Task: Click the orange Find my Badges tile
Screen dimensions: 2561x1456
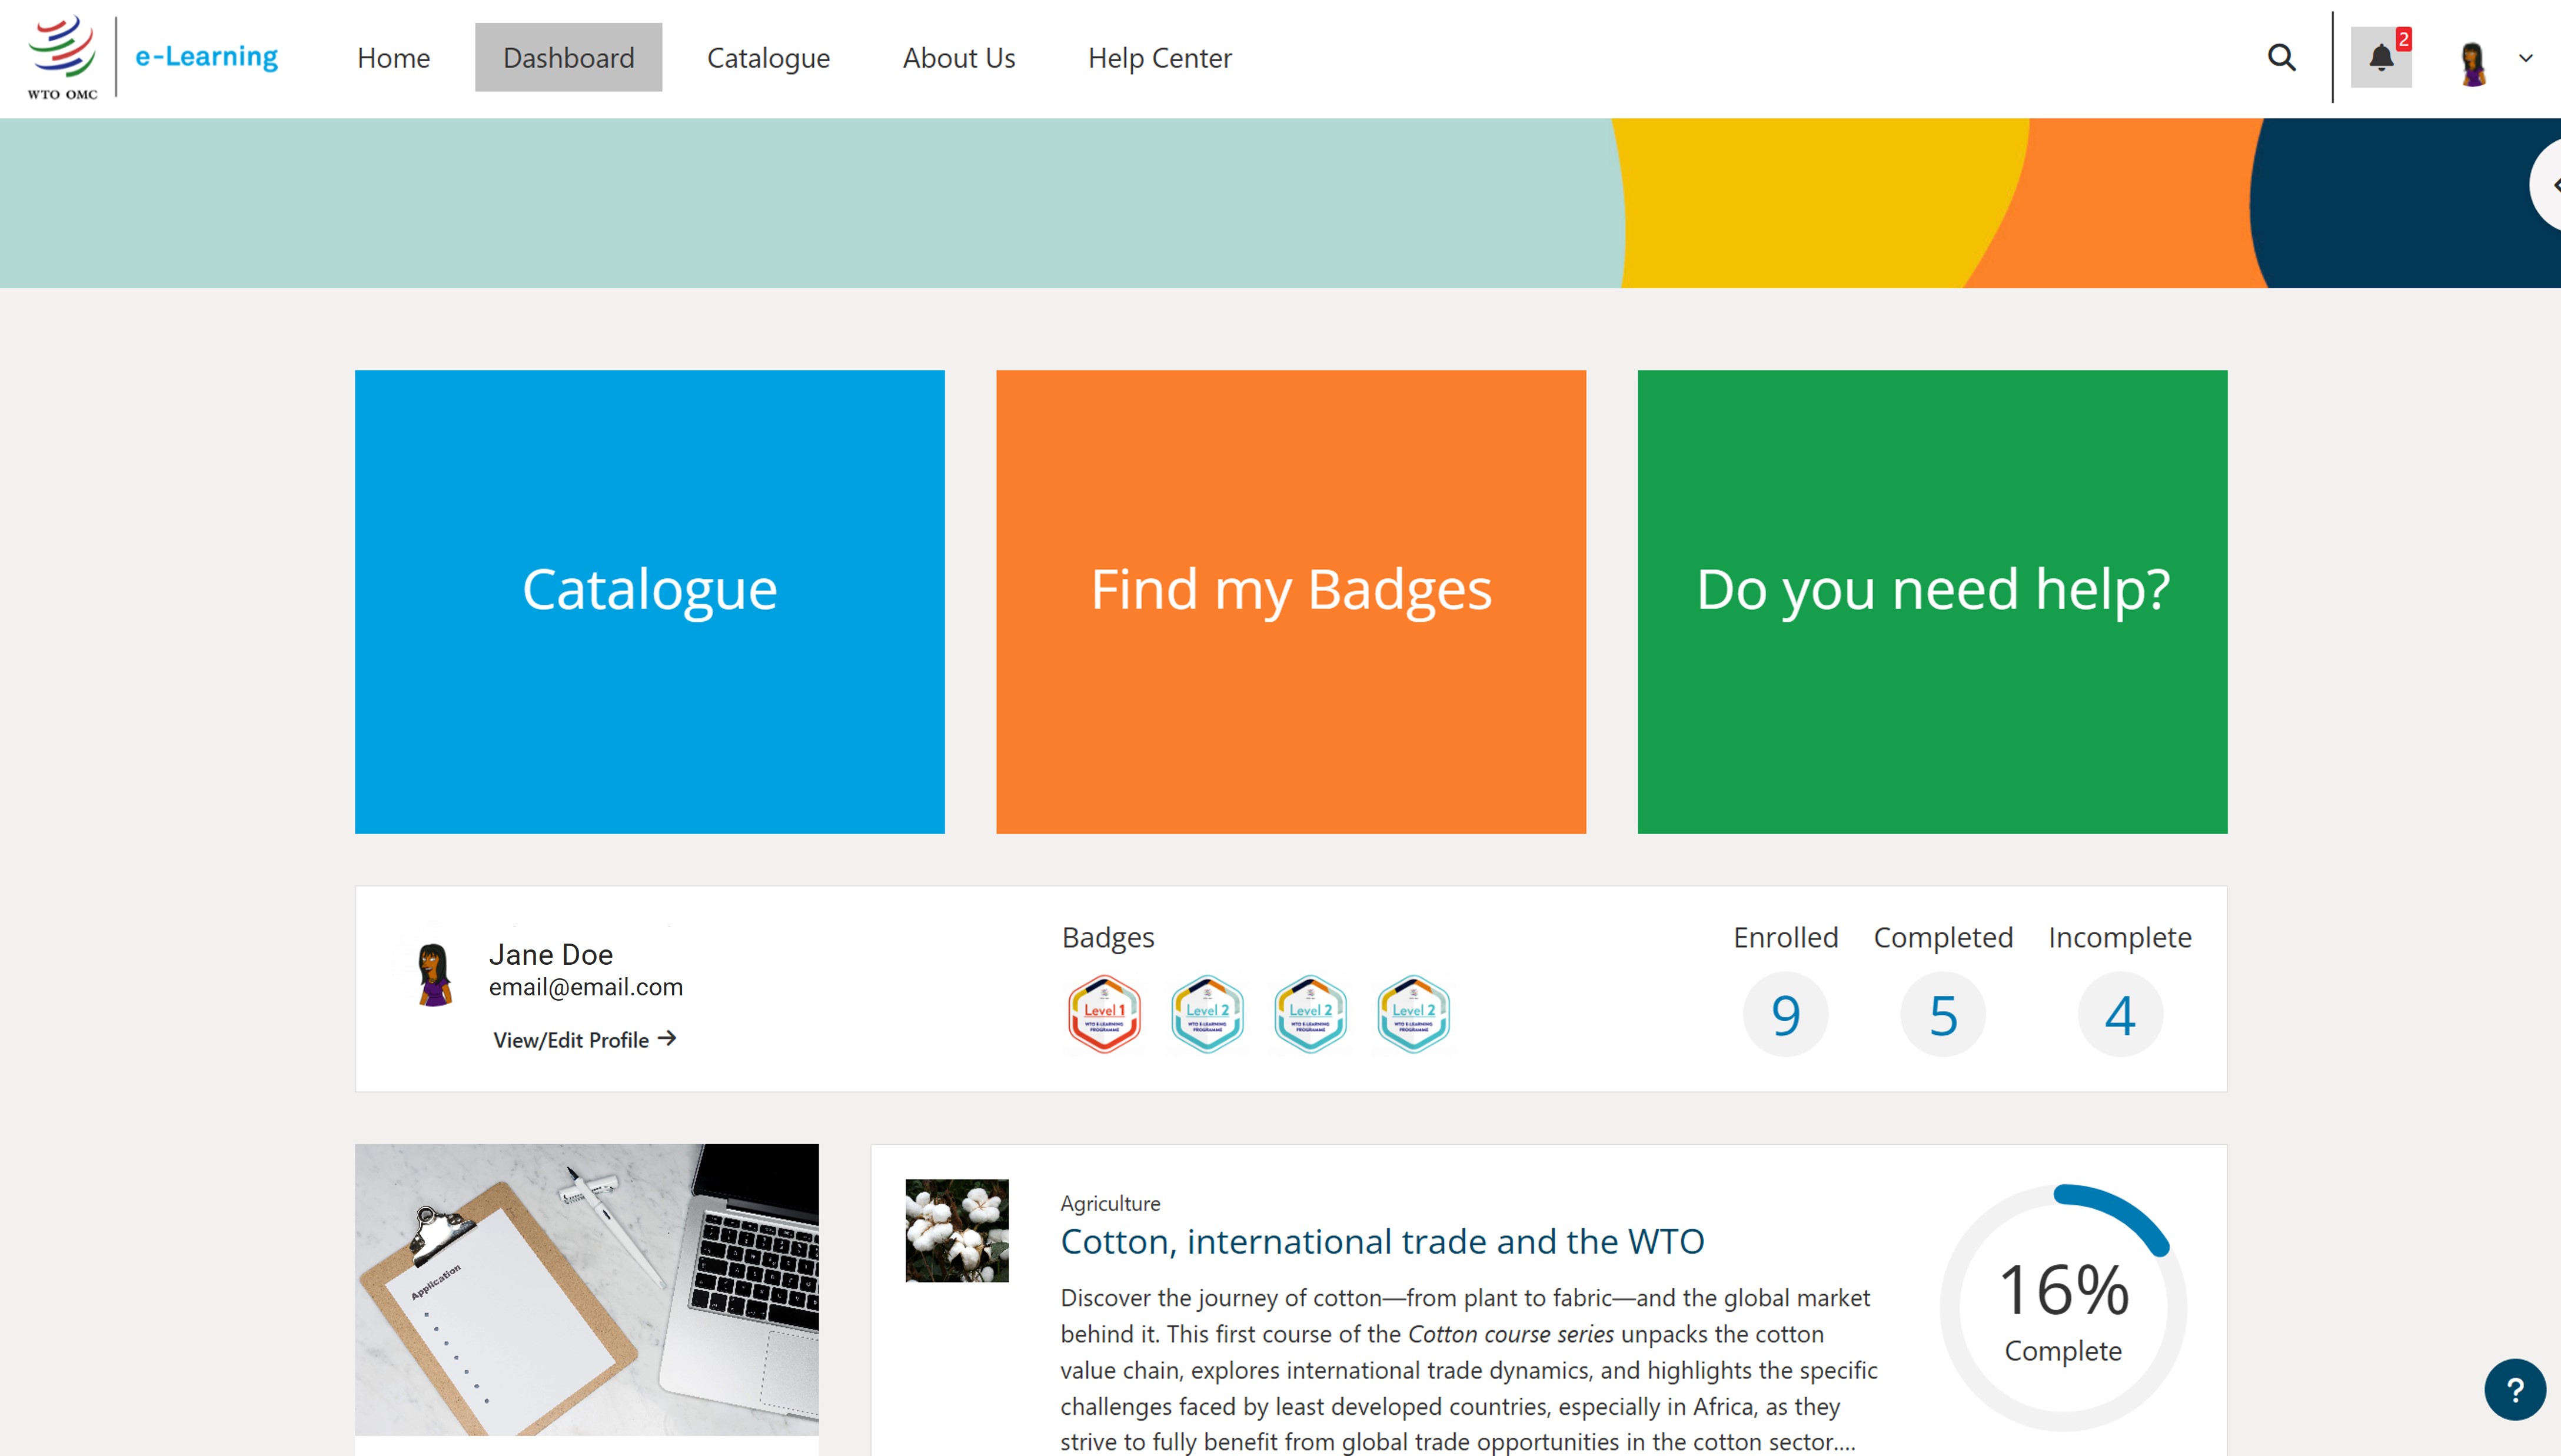Action: tap(1290, 601)
